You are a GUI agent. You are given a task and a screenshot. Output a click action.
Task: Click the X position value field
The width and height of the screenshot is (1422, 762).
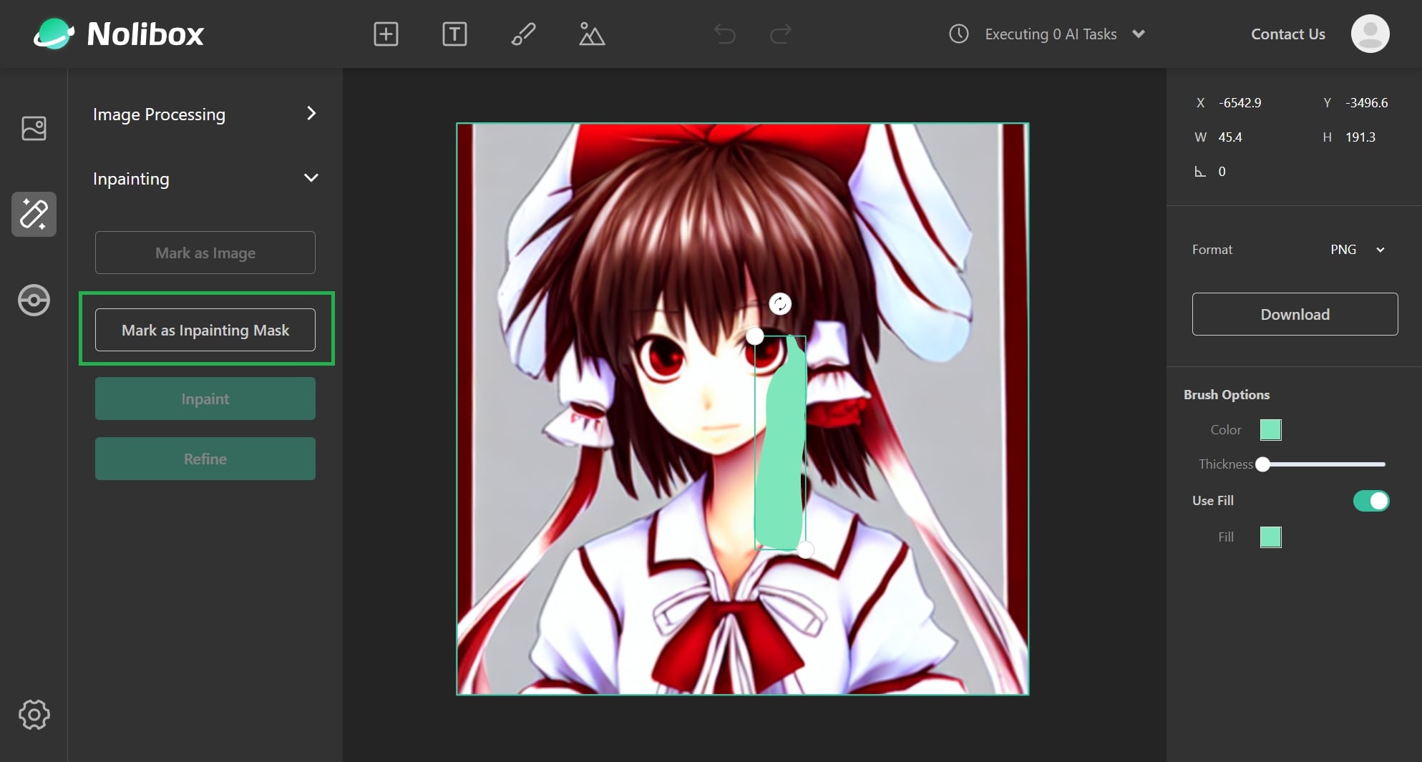coord(1240,103)
